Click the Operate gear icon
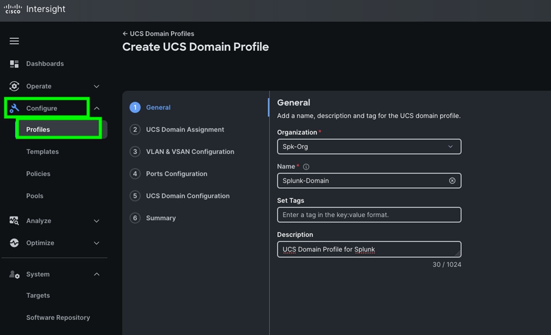 (x=14, y=87)
